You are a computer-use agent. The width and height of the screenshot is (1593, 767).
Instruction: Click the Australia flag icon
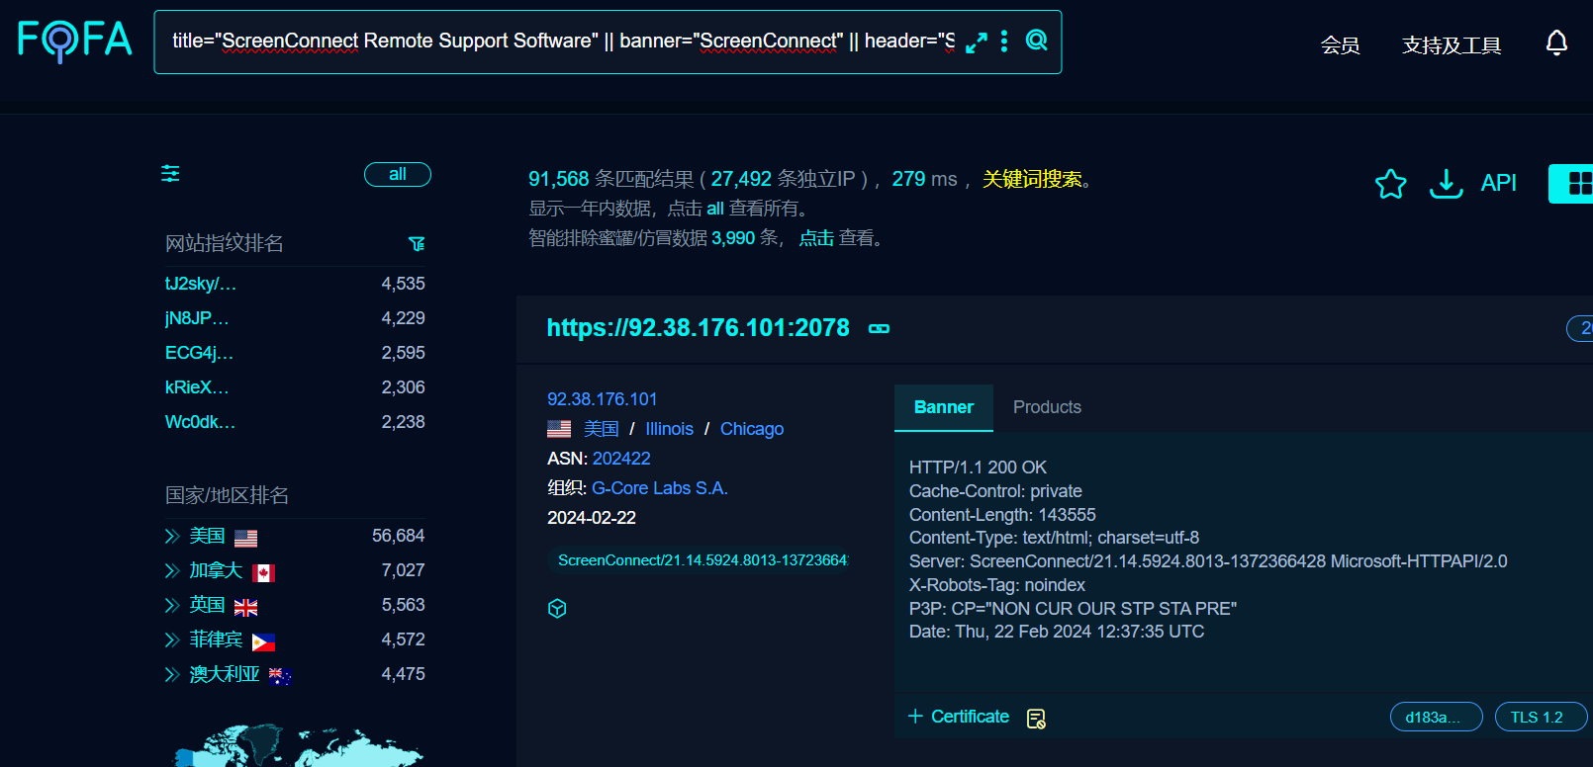tap(280, 677)
